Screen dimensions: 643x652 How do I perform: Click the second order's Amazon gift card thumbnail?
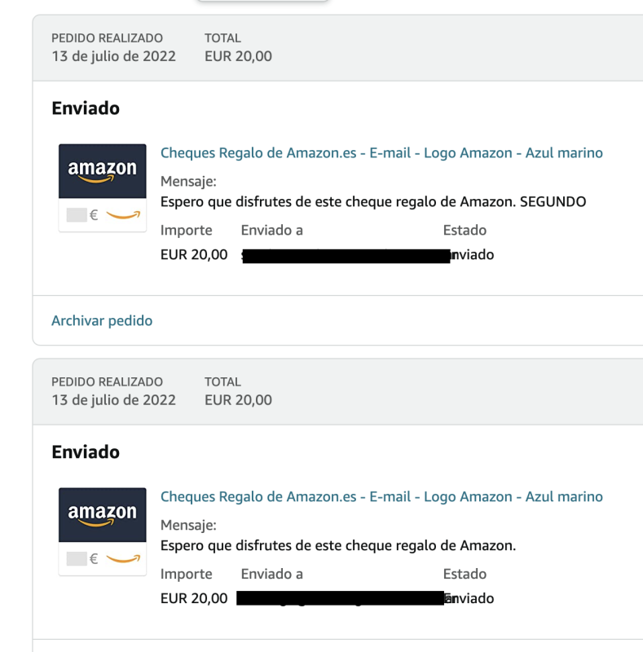[x=103, y=531]
